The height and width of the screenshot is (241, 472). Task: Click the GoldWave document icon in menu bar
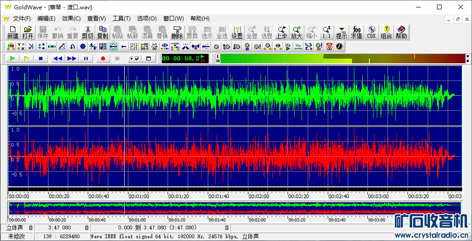point(6,19)
